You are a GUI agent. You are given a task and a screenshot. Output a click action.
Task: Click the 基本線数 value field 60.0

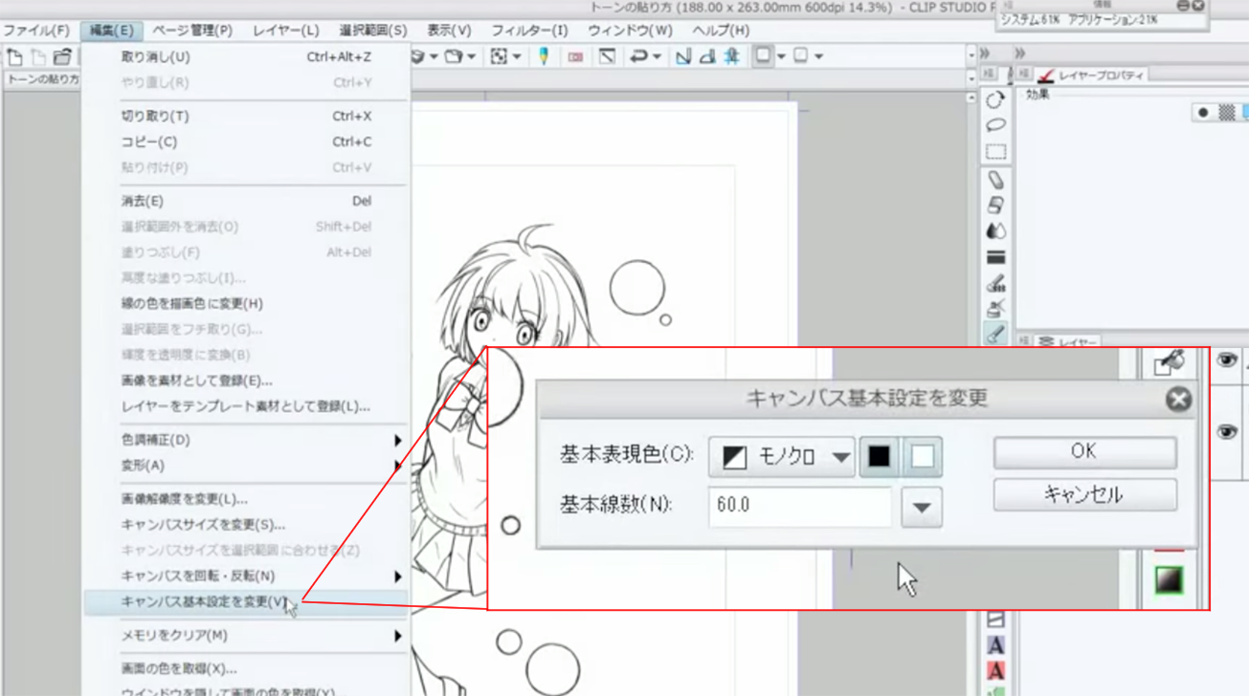pos(800,506)
